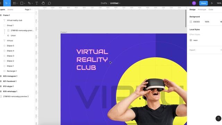
Task: Switch to the Assets tab
Action: (10, 9)
